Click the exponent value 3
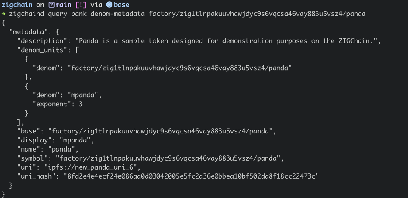408x198 pixels. [81, 104]
